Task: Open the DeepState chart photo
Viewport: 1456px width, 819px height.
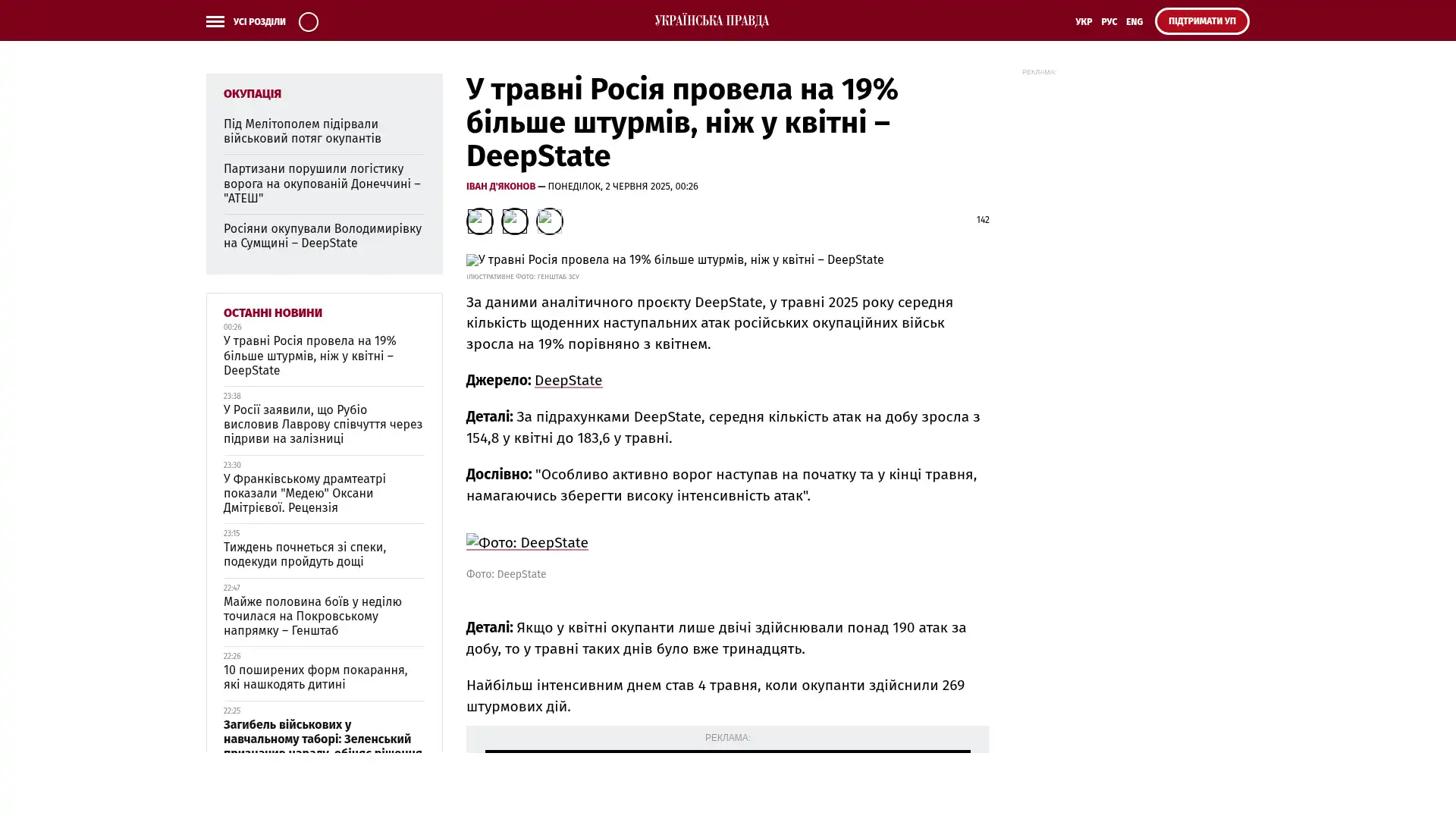Action: coord(527,542)
